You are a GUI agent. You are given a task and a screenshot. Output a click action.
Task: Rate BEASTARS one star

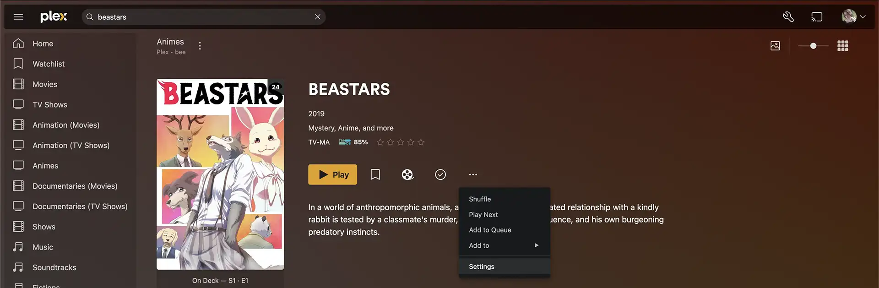point(380,142)
